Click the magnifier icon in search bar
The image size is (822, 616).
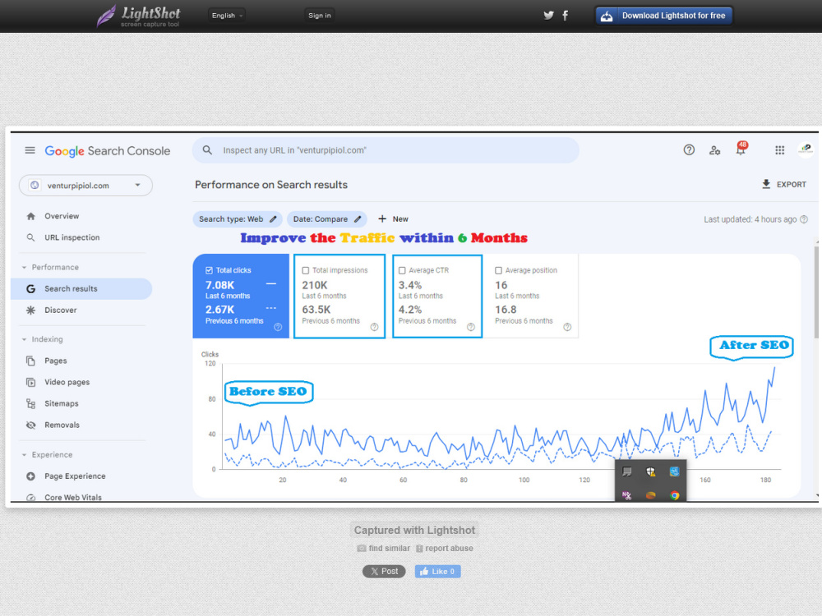tap(208, 150)
